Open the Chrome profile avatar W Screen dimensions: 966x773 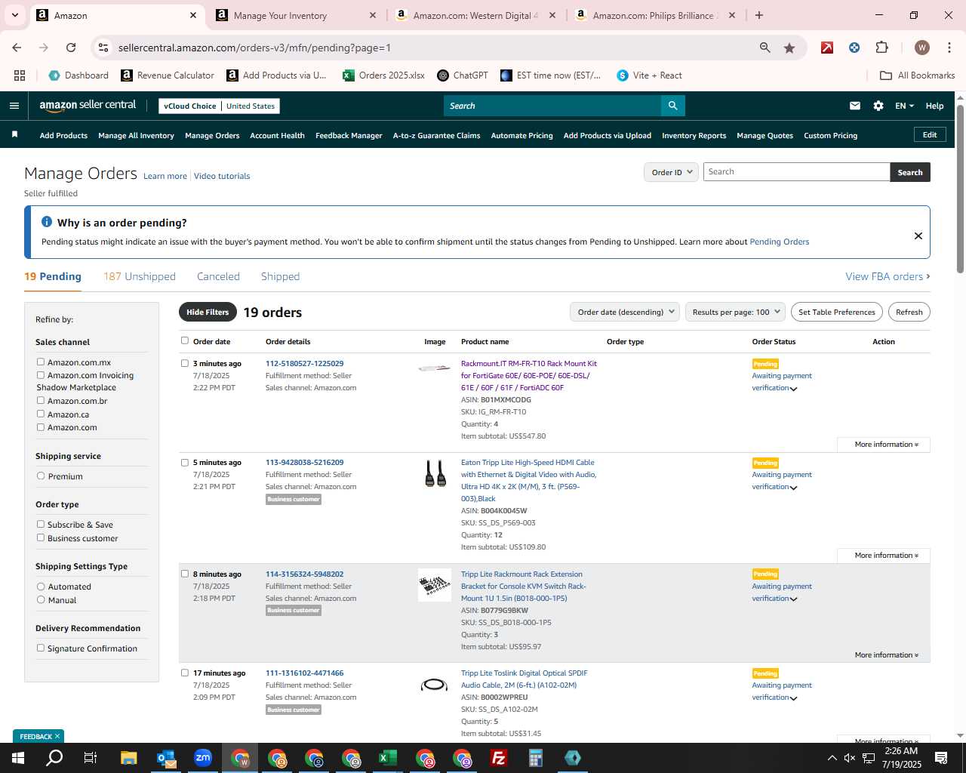click(x=921, y=48)
